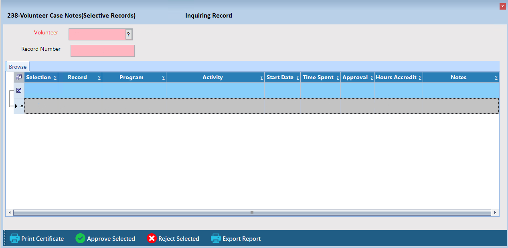Click Export Report button label

point(242,238)
